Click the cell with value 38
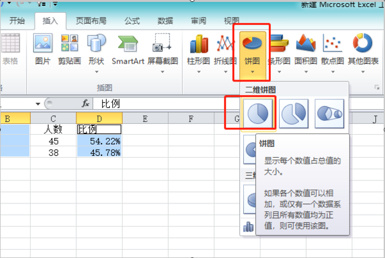385x258 pixels. [x=53, y=153]
